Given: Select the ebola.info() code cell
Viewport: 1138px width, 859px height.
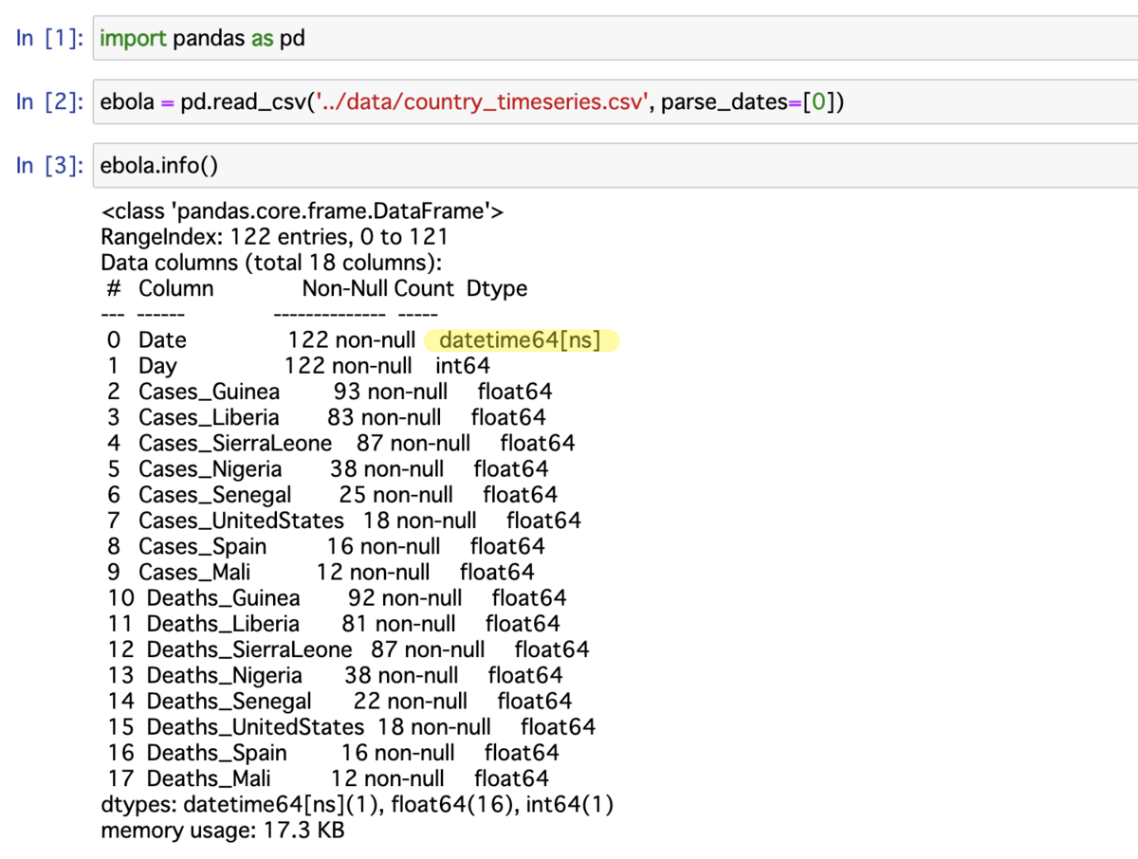Looking at the screenshot, I should (615, 166).
